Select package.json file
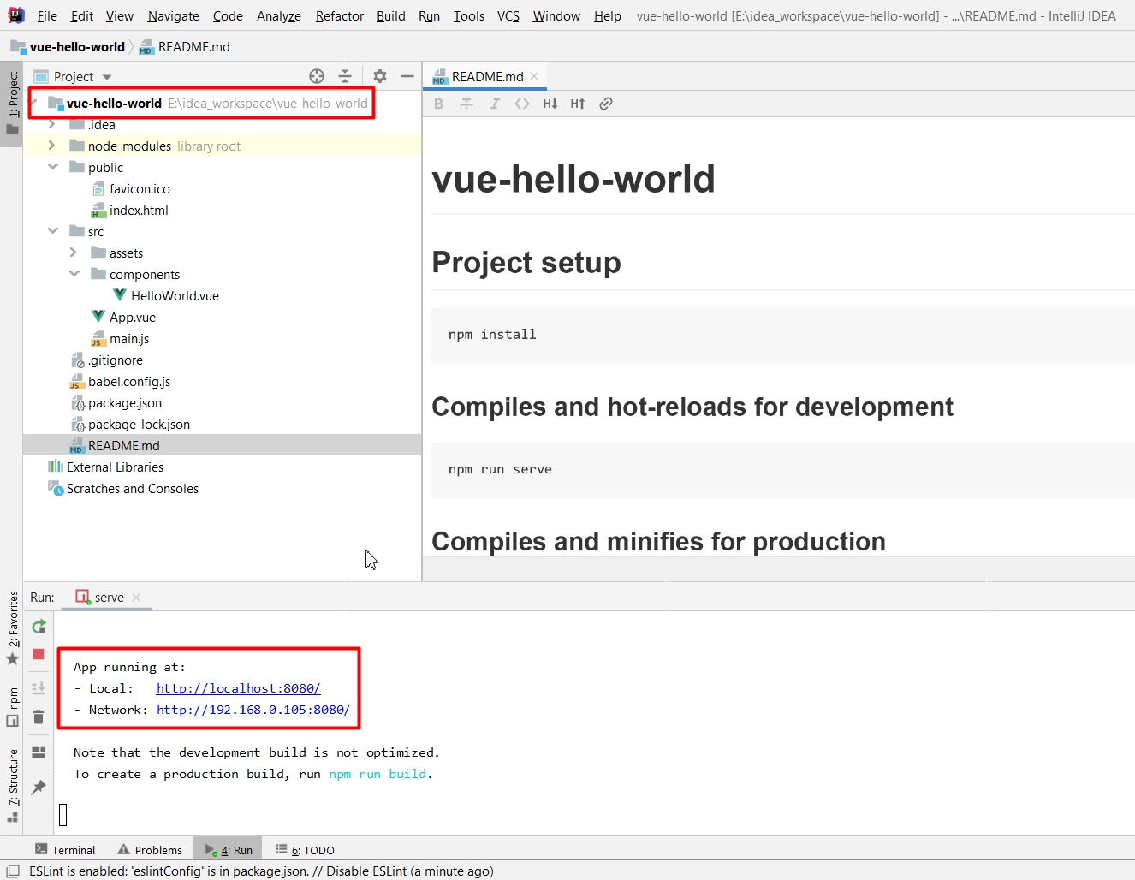Viewport: 1135px width, 880px height. (124, 403)
